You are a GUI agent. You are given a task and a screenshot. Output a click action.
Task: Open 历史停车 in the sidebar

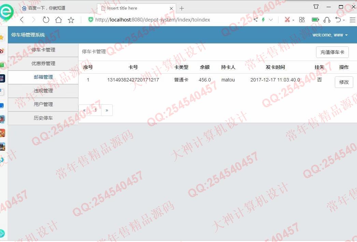(43, 118)
